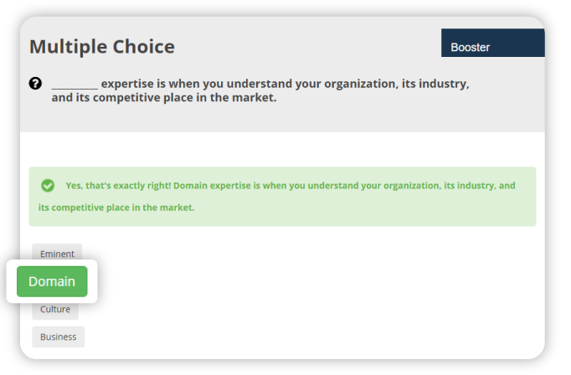
Task: Click the question mark help icon
Action: (35, 84)
